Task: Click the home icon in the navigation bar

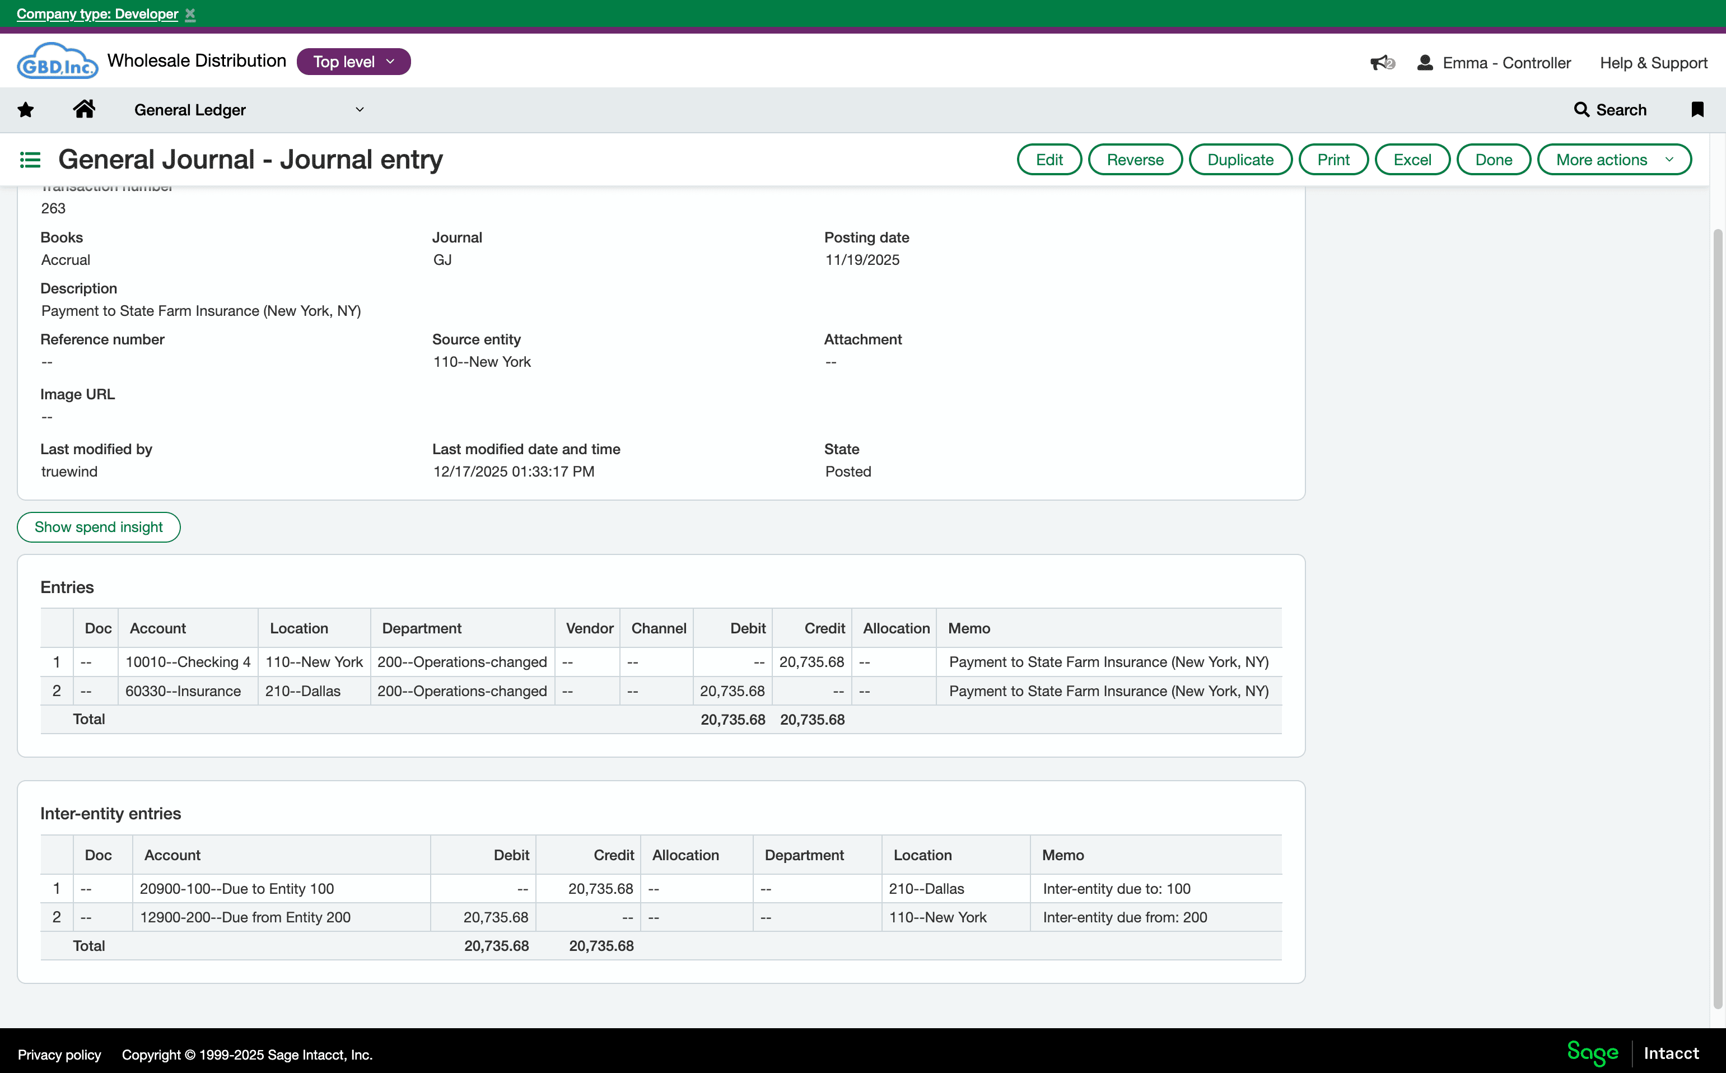Action: [85, 109]
